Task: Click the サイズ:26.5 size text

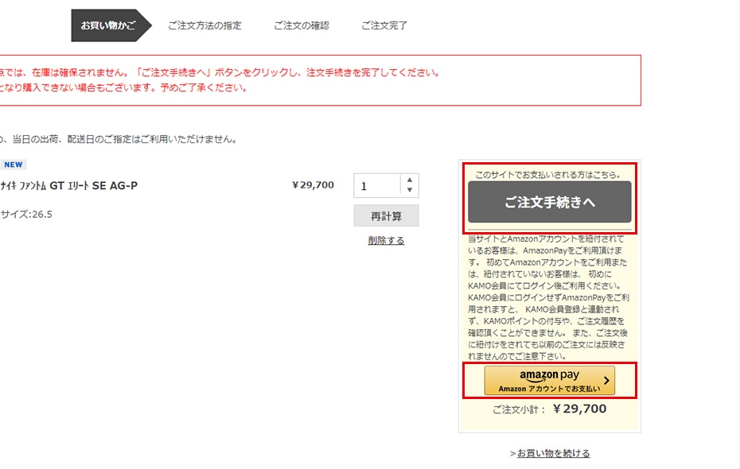Action: (x=26, y=215)
